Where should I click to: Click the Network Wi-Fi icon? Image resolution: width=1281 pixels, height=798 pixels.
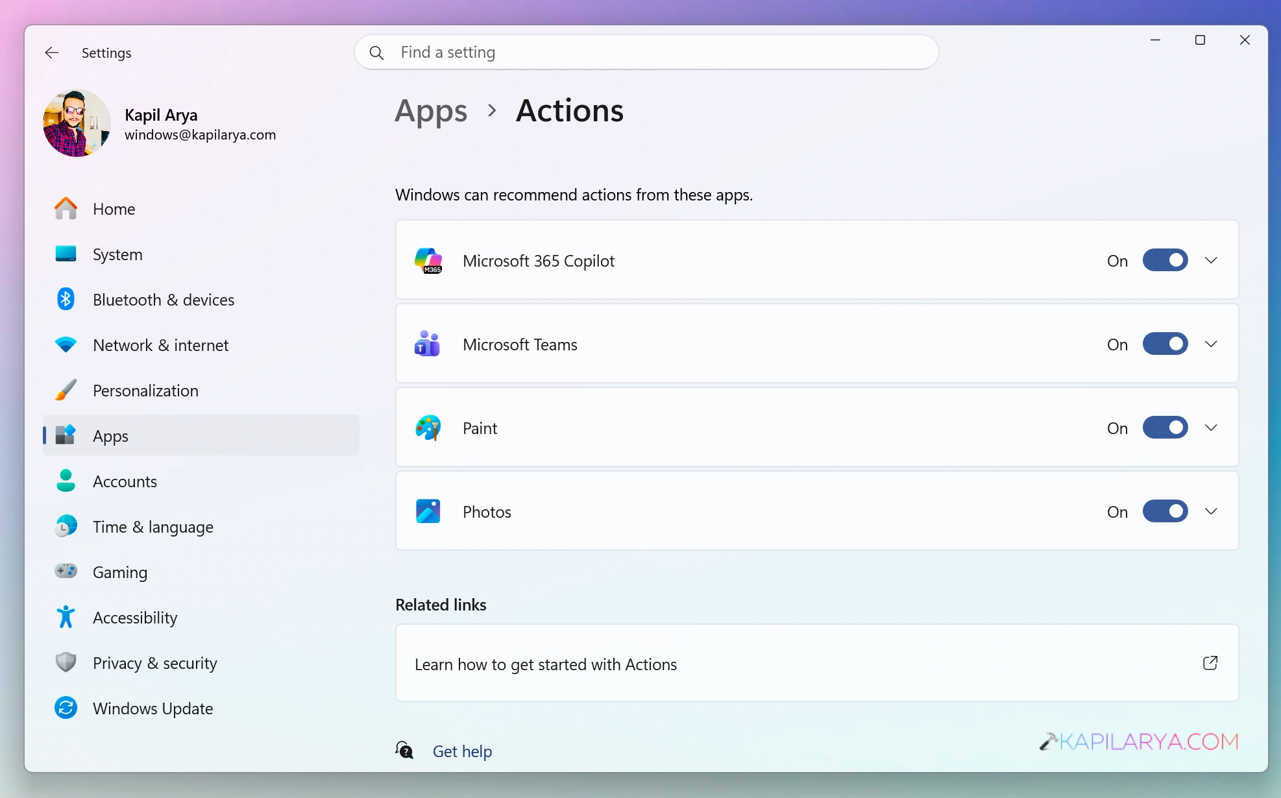(66, 345)
